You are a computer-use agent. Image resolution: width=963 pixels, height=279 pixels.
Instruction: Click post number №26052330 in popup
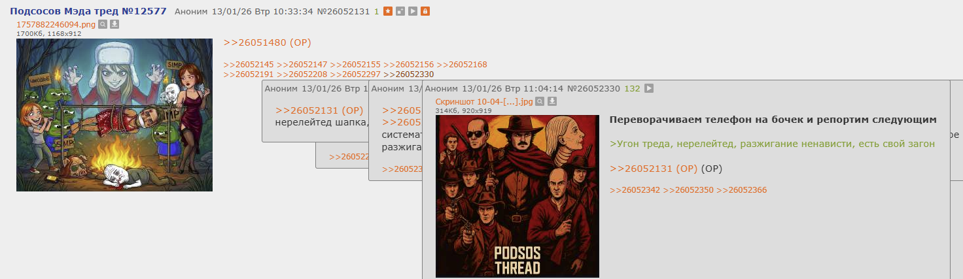tap(593, 89)
